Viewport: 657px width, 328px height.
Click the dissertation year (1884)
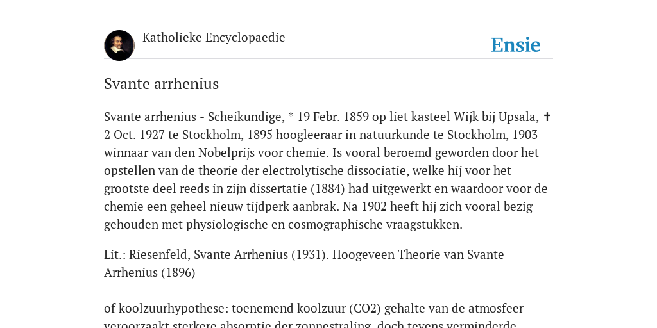[328, 189]
